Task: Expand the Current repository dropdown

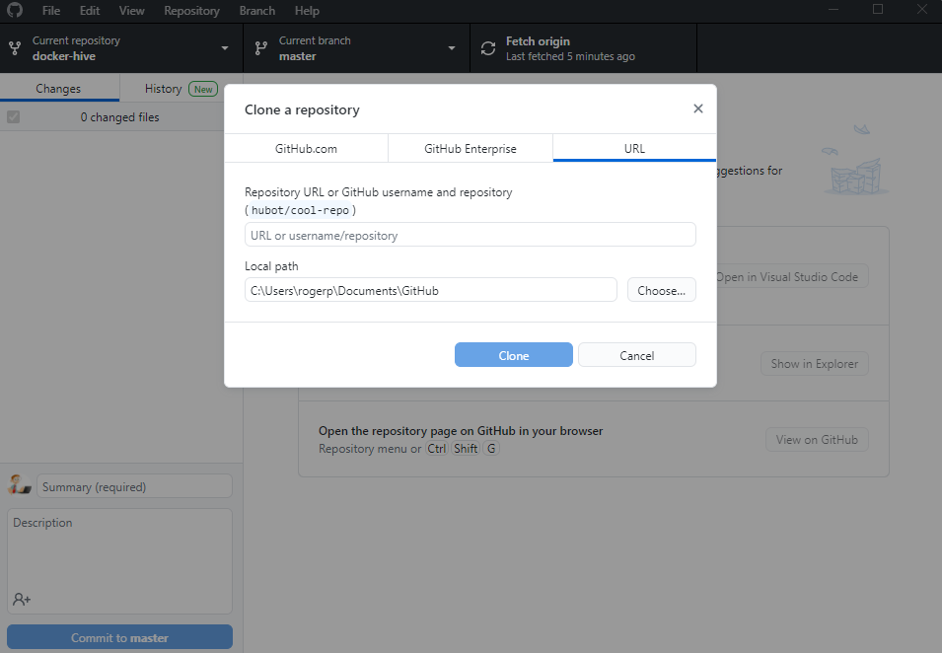Action: coord(225,48)
